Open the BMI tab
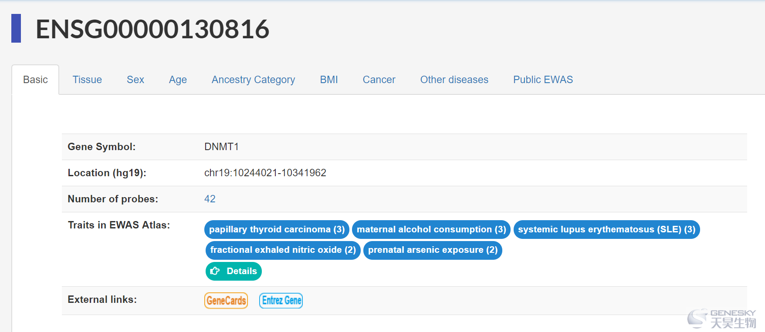Screen dimensions: 765x332 [329, 80]
